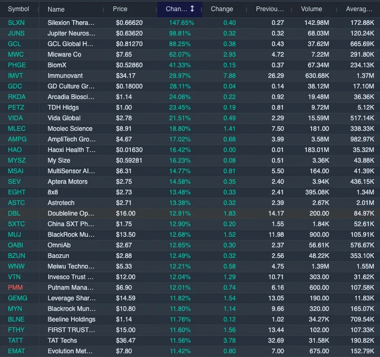Open the RKDA ticker symbol
Viewport: 380px width, 357px height.
16,97
